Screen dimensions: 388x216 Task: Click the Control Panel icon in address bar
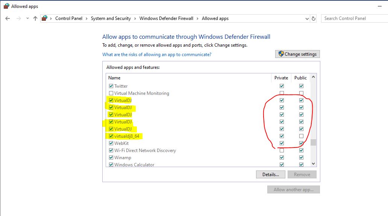coord(44,18)
